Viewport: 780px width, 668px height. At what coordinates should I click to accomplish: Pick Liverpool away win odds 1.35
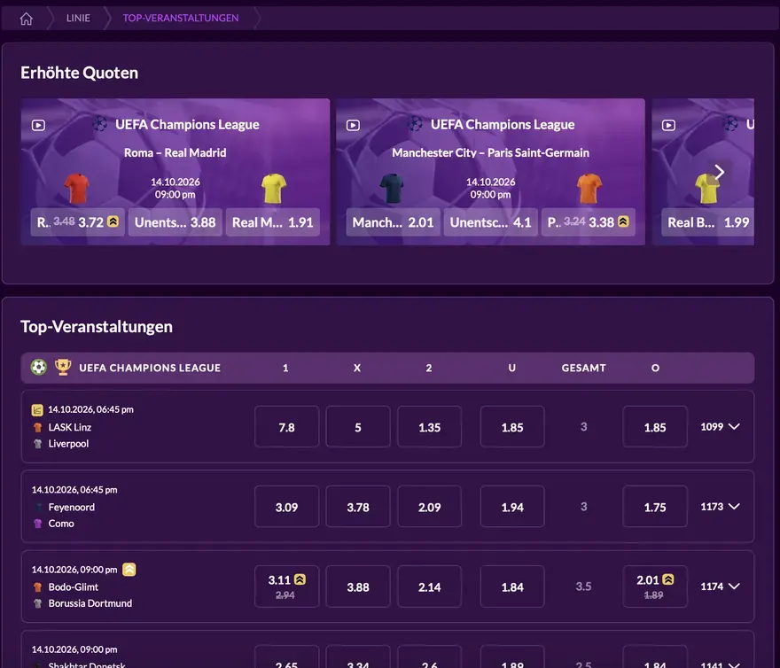point(429,427)
